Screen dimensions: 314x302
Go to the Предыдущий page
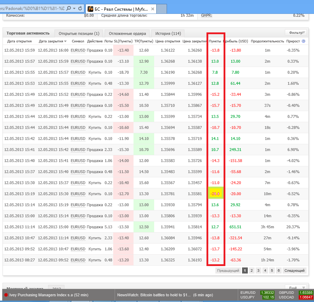(x=228, y=271)
